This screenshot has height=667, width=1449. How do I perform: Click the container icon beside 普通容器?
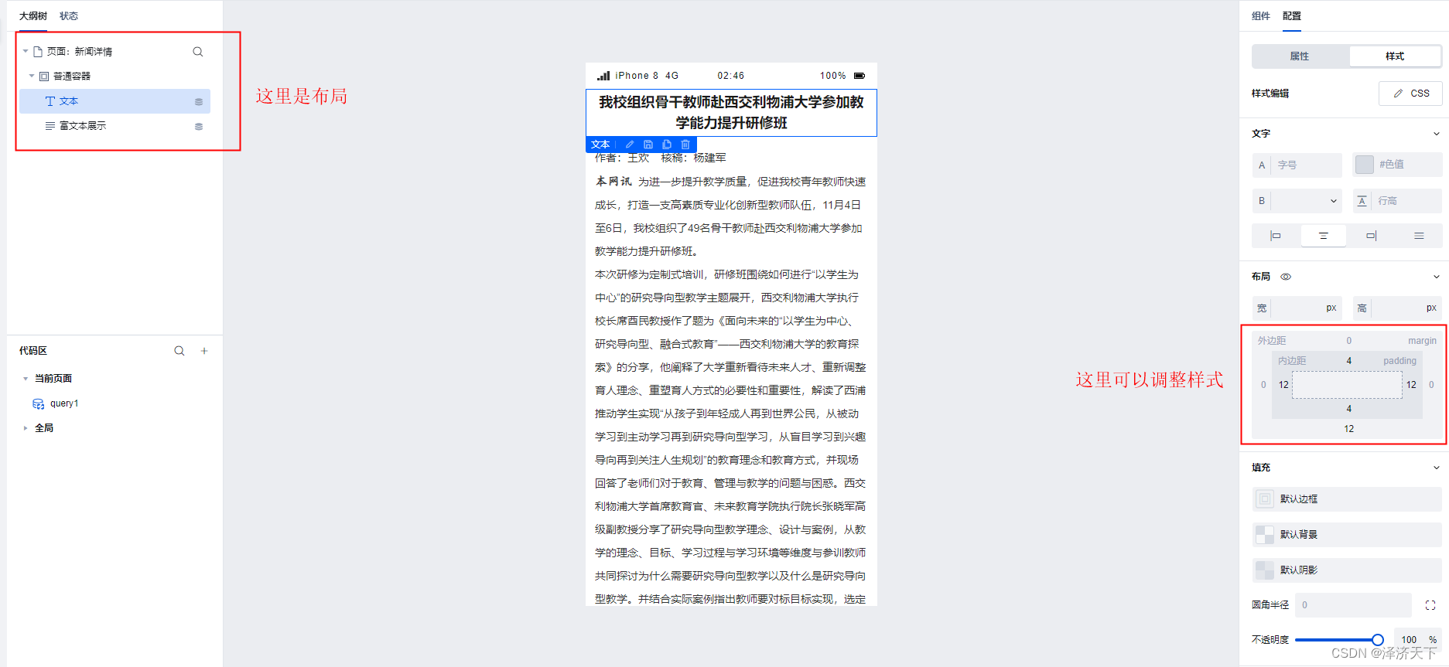[44, 77]
